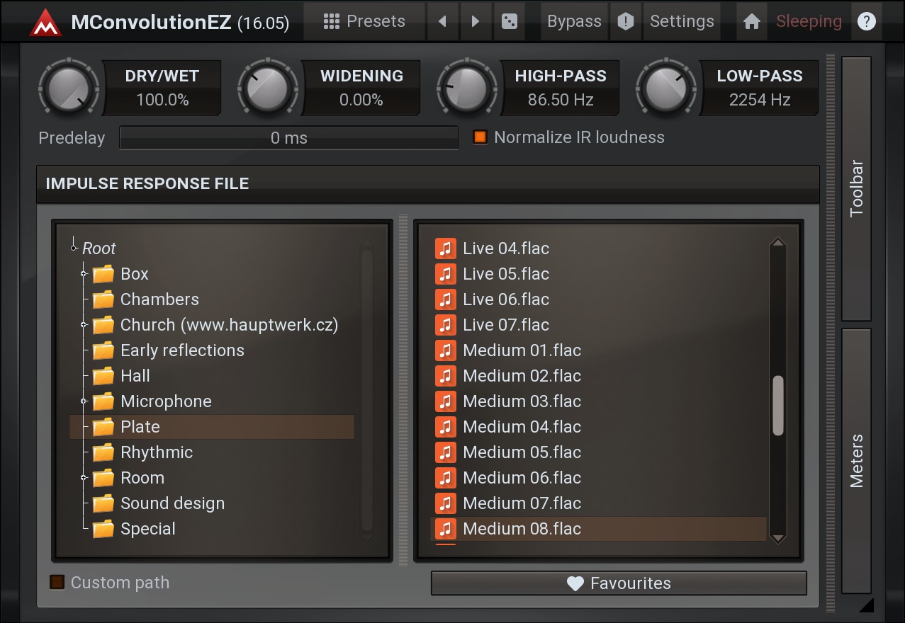The image size is (905, 623).
Task: Click the Medium 02.flac audio file icon
Action: (x=445, y=376)
